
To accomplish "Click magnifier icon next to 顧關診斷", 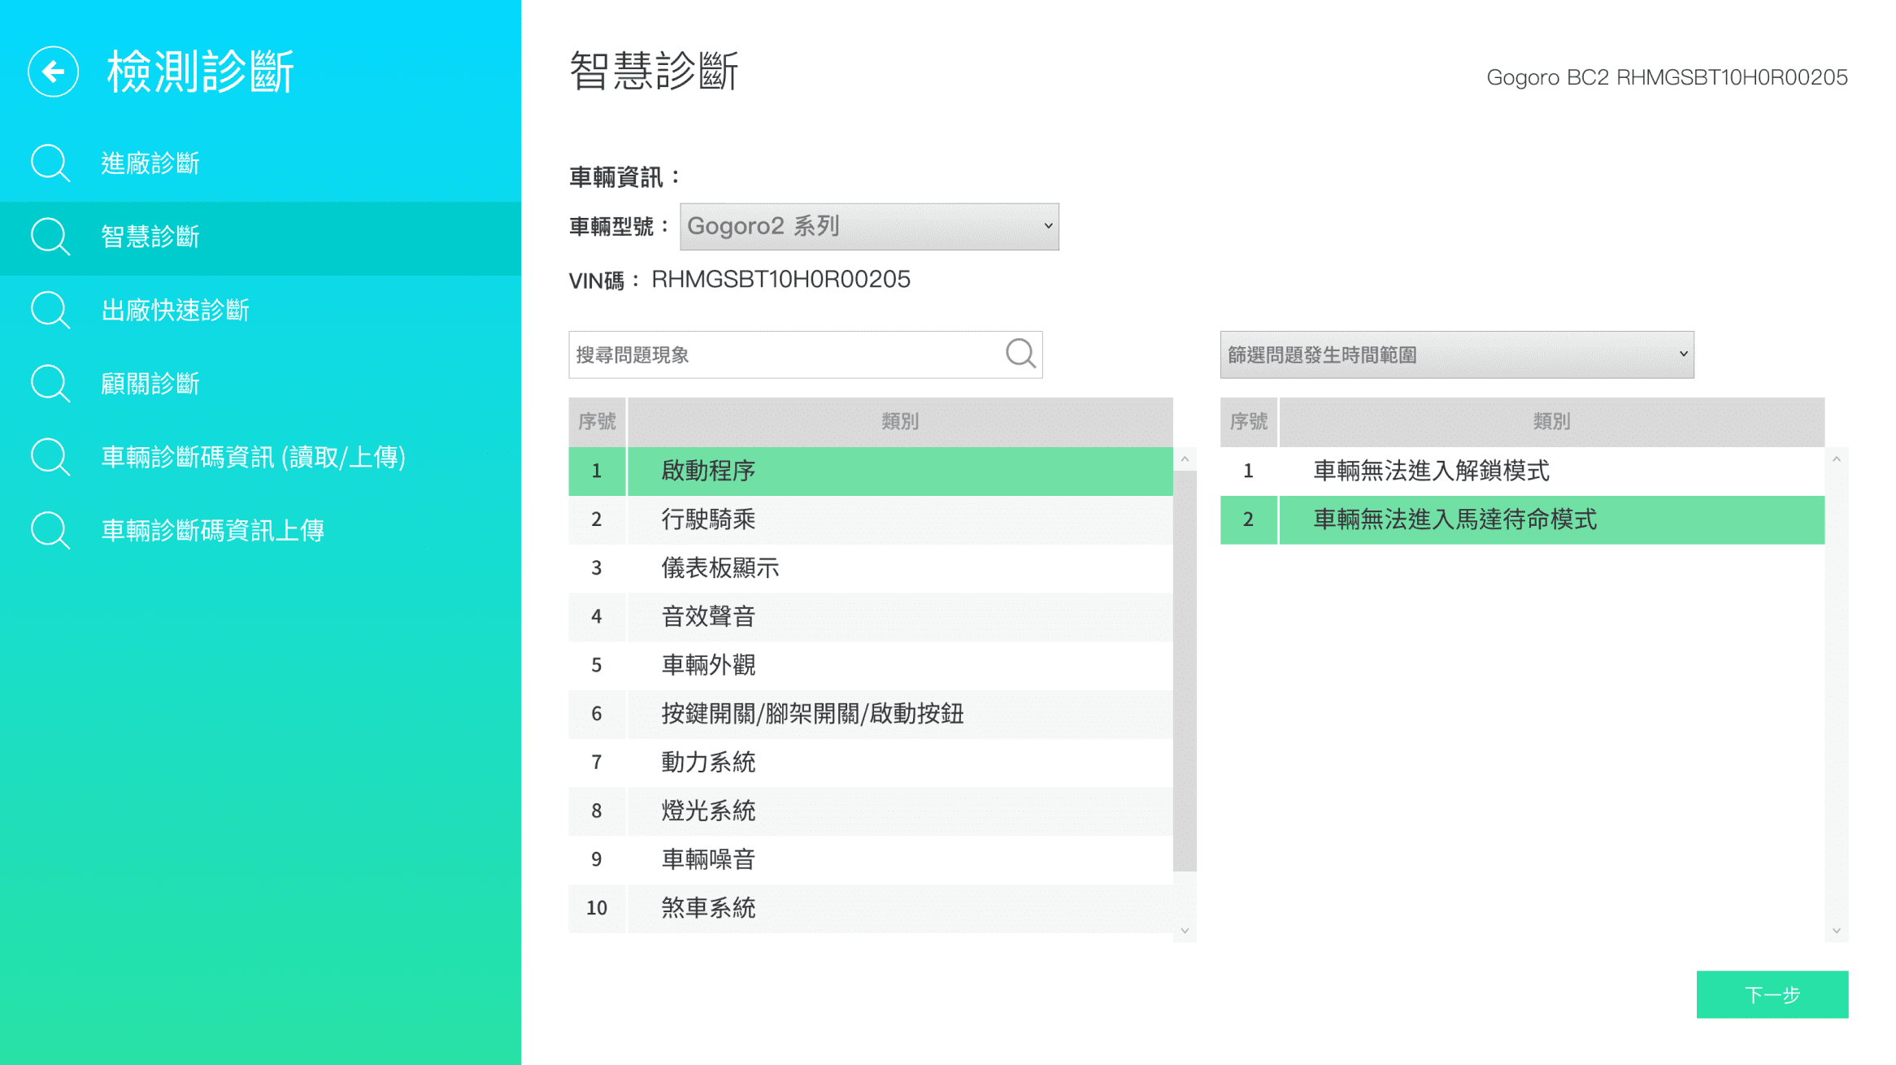I will [x=50, y=383].
